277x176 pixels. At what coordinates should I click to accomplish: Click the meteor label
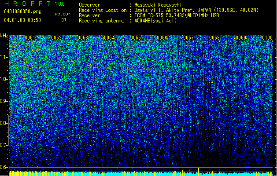click(63, 14)
